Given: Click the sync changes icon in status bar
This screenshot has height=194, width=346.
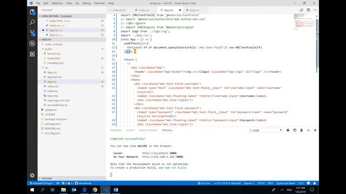Looking at the screenshot, I should [58, 183].
